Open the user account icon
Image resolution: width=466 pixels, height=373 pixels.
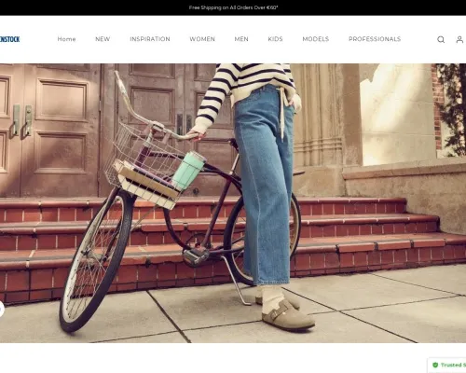pos(459,39)
